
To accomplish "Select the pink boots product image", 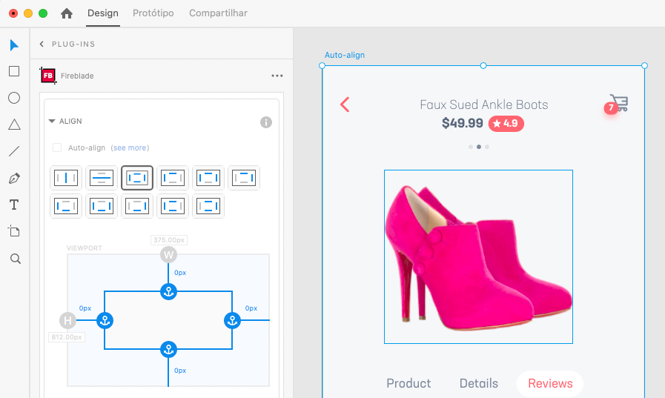I will (x=478, y=257).
